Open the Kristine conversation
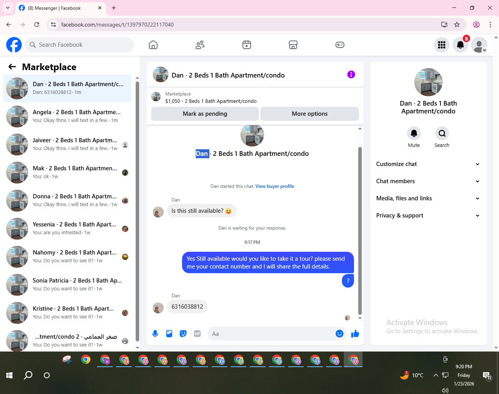Viewport: 499px width, 394px height. tap(67, 313)
